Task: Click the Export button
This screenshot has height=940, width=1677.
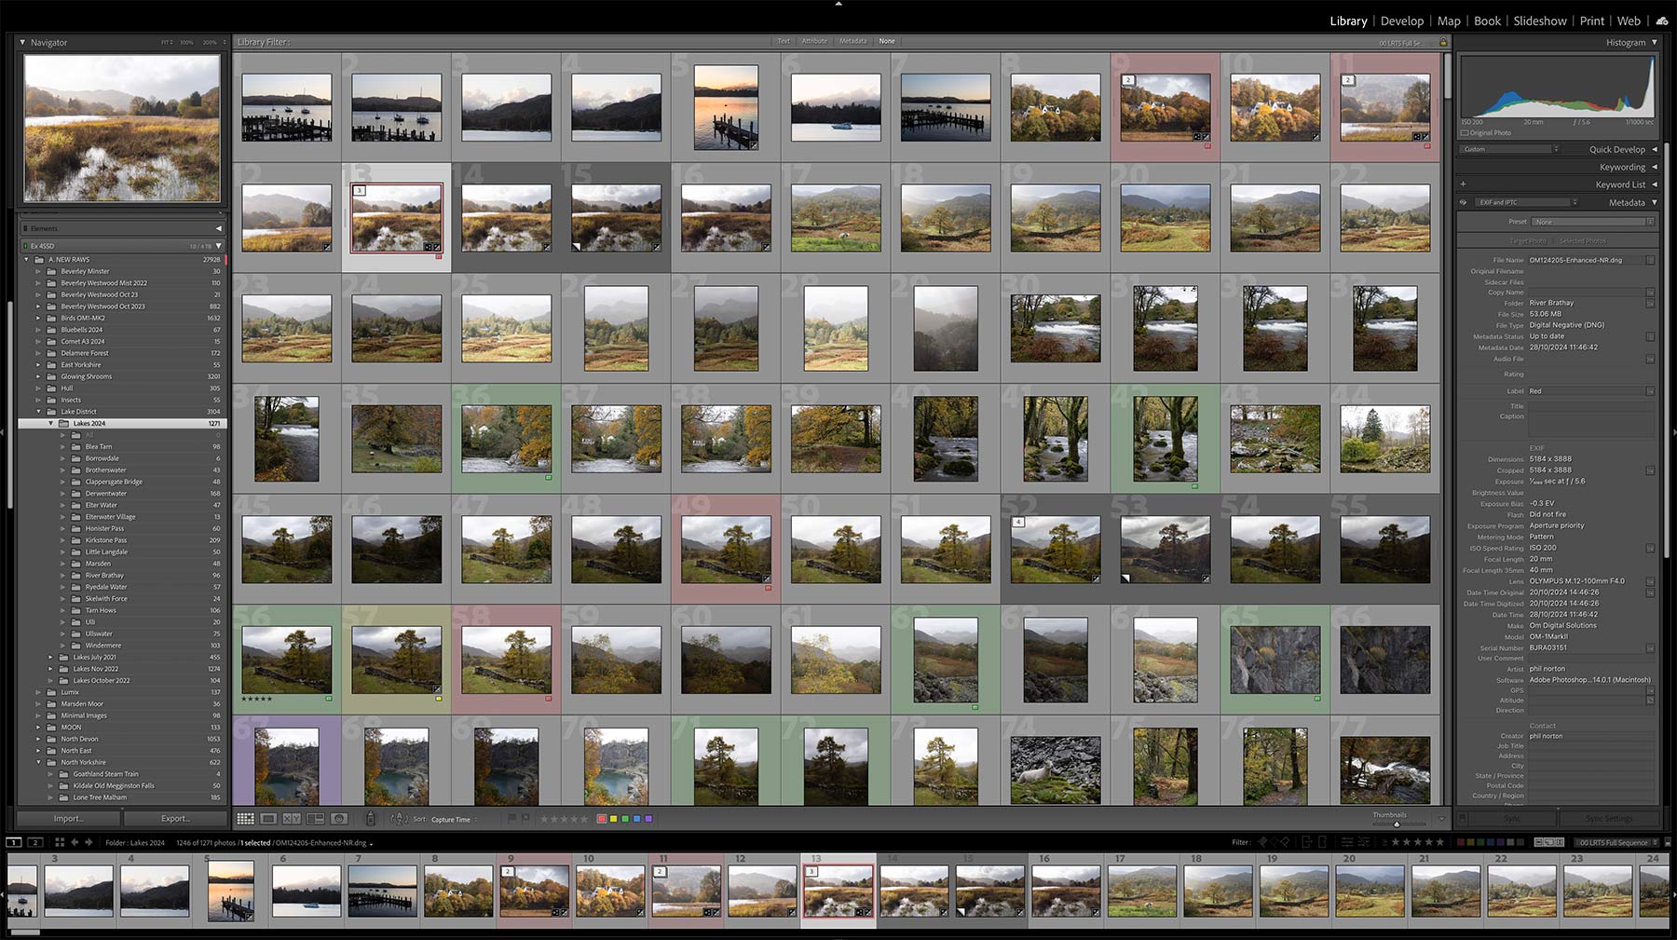Action: 175,819
